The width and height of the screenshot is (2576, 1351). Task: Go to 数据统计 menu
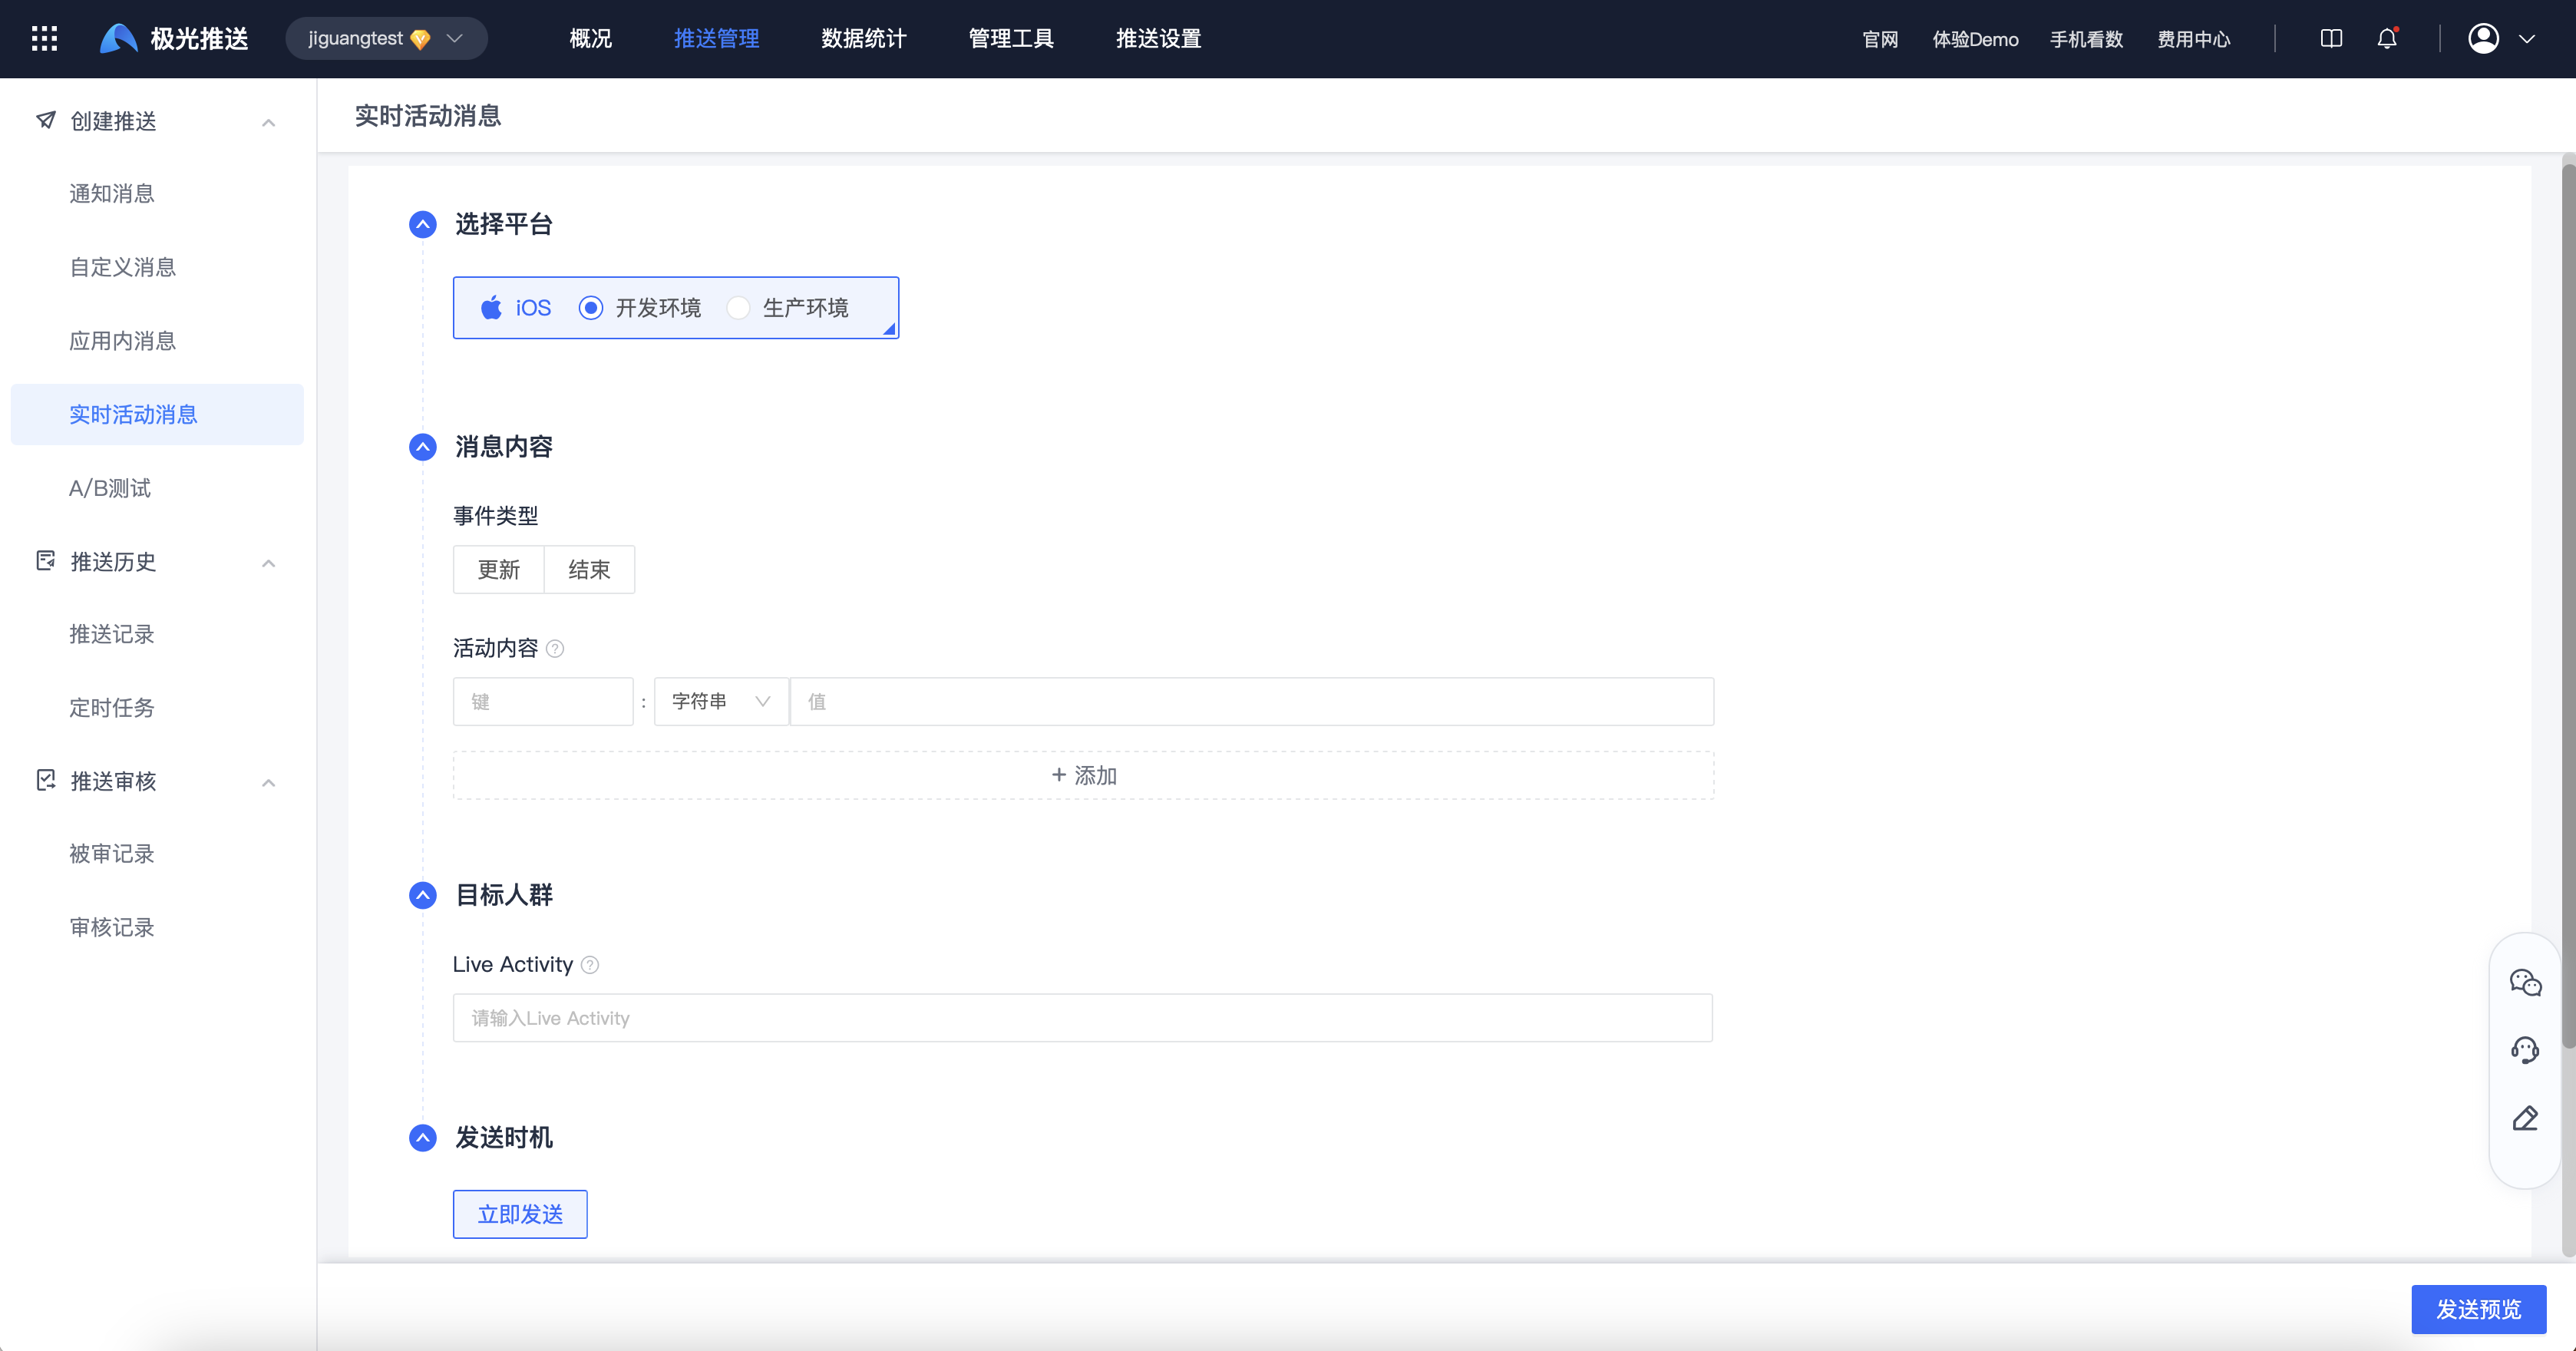click(863, 39)
